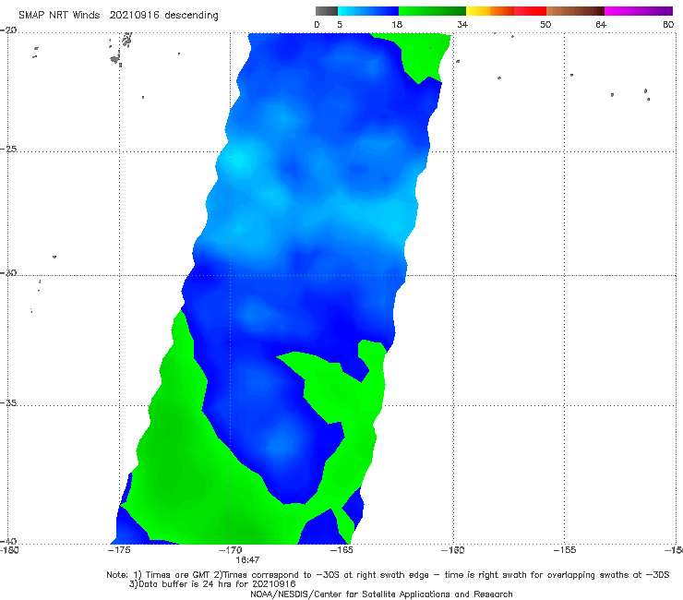
Task: Click the color bar label '64'
Action: (601, 24)
